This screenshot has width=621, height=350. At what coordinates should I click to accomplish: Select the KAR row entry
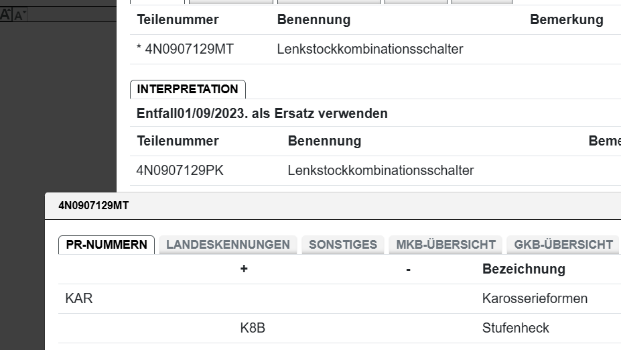click(x=79, y=298)
